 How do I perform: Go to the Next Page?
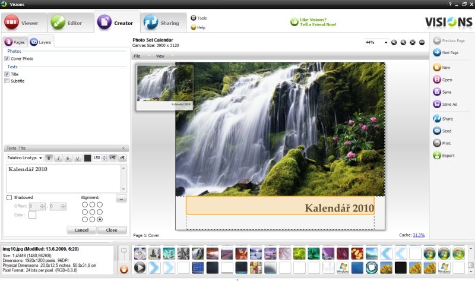446,52
